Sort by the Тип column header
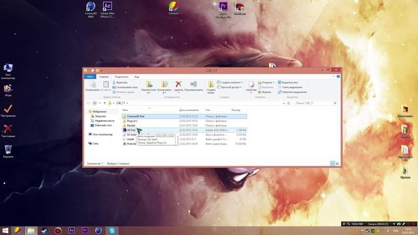418x235 pixels. pos(208,110)
